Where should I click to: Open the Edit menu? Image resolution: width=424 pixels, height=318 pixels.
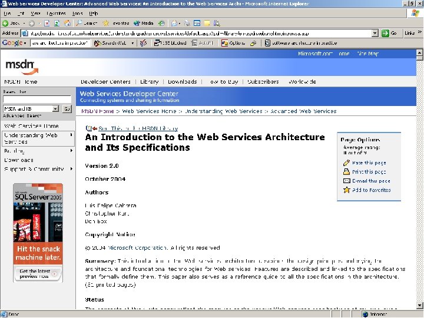[x=21, y=13]
